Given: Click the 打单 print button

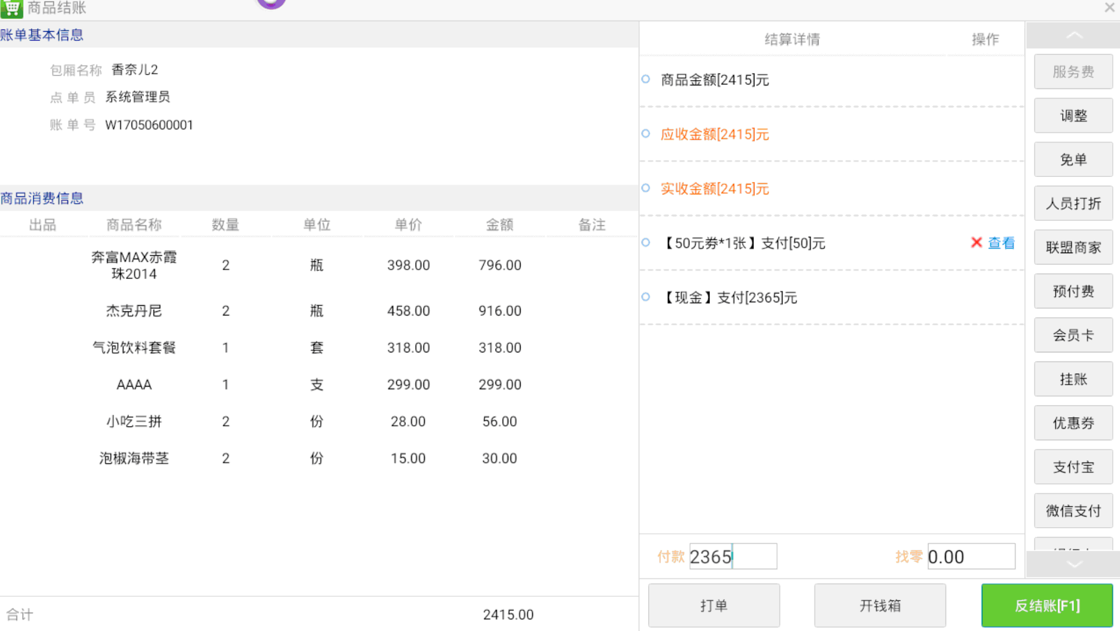Looking at the screenshot, I should tap(714, 605).
